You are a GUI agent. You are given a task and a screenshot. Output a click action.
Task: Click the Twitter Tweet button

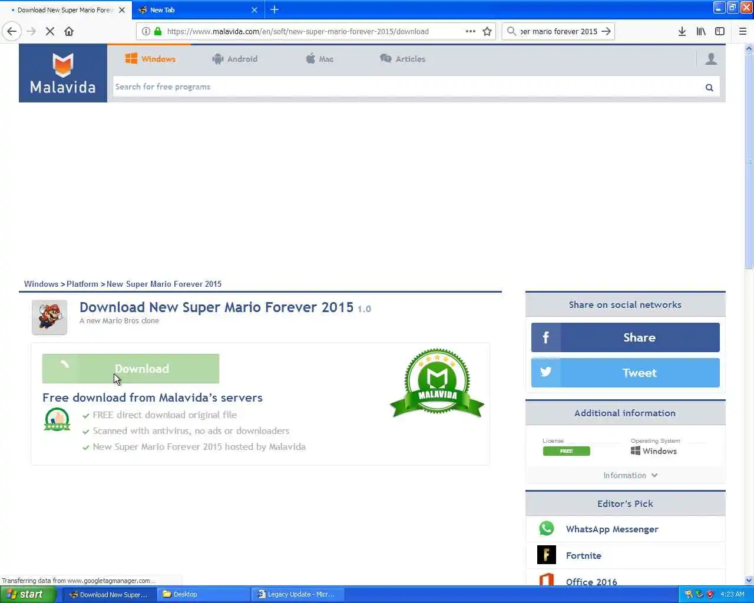626,373
